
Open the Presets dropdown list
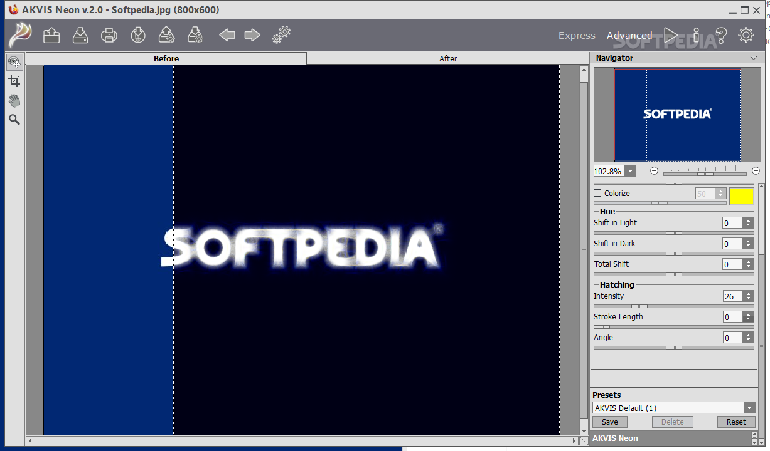749,408
